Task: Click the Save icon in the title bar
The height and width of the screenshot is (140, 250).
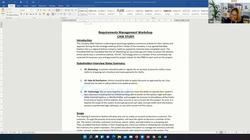Action: click(x=4, y=2)
